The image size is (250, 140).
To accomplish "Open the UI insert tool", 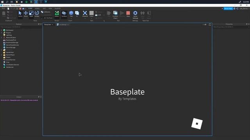I will [x=77, y=14].
